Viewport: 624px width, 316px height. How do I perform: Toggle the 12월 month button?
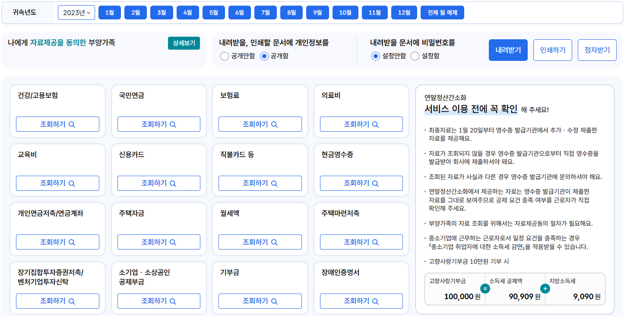404,13
